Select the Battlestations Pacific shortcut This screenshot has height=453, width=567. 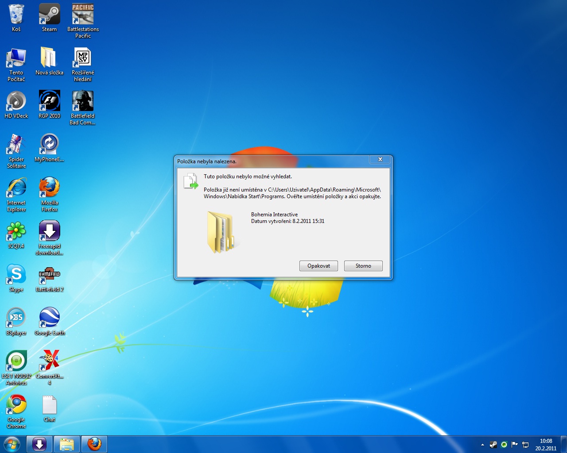pyautogui.click(x=83, y=21)
